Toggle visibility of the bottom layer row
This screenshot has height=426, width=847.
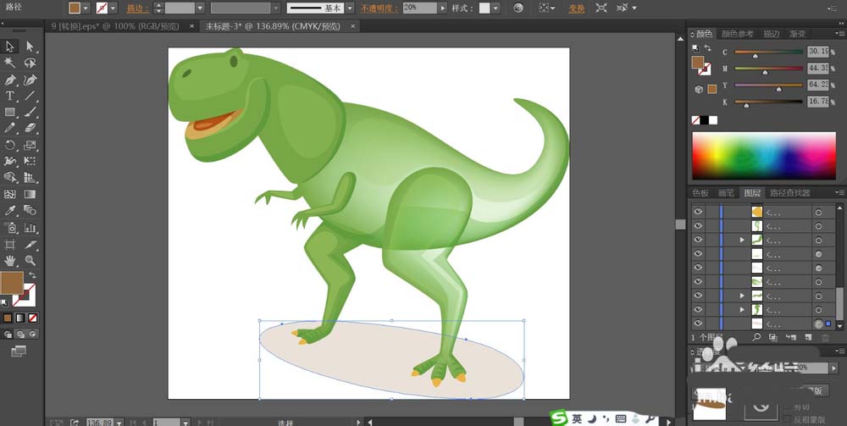[698, 324]
